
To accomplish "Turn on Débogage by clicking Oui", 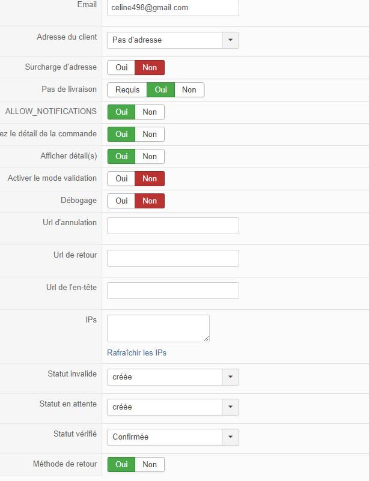I will (x=121, y=201).
